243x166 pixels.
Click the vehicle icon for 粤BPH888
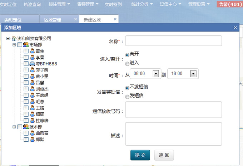pyautogui.click(x=32, y=64)
